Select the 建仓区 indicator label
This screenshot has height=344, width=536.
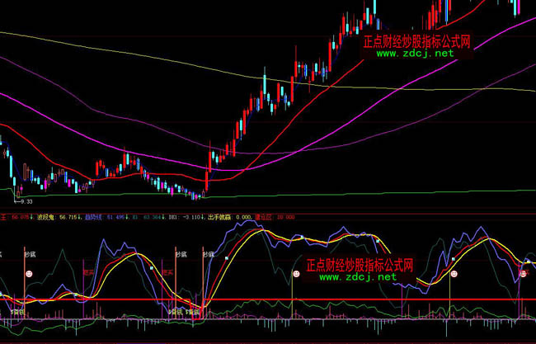coord(264,218)
